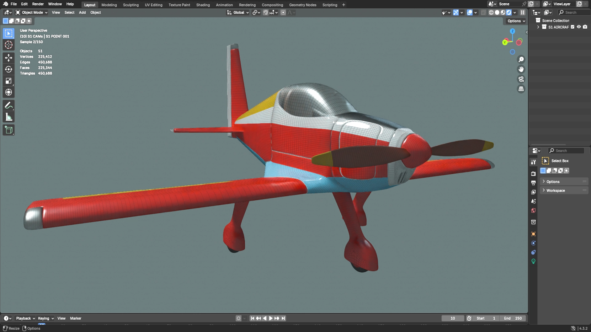
Task: Select the Measure tool
Action: [x=9, y=117]
